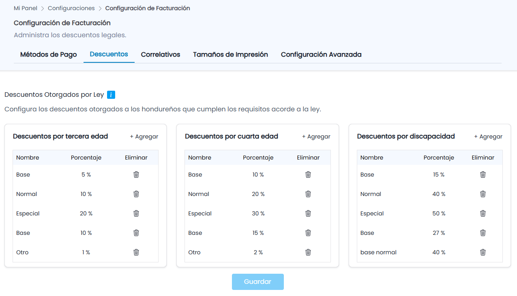Delete the 15 % Base row in discapacidad
The image size is (517, 296).
point(483,175)
